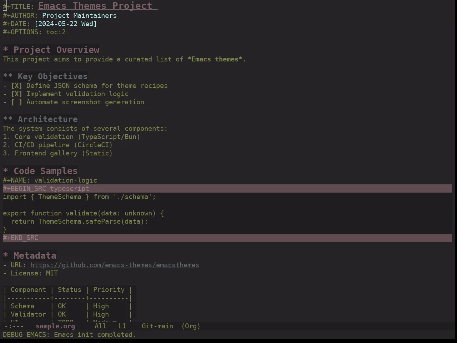Click the sample.org buffer name in mode line
Screen dimensions: 457x343
point(55,326)
